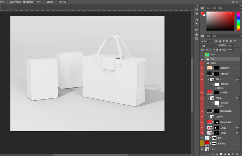Click the 100% zoom button

tap(39, 2)
